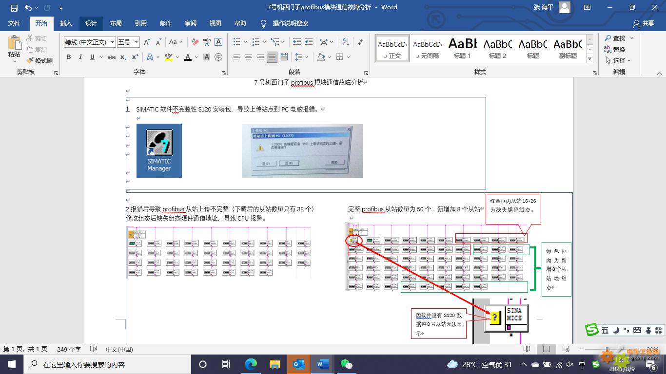666x374 pixels.
Task: Click the Windows search box
Action: coord(107,364)
